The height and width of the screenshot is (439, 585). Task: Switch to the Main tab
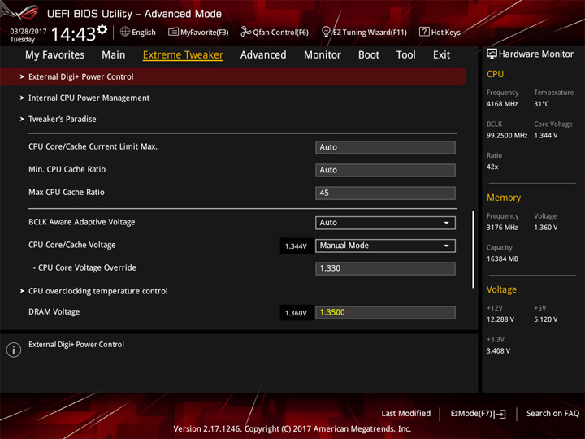114,55
